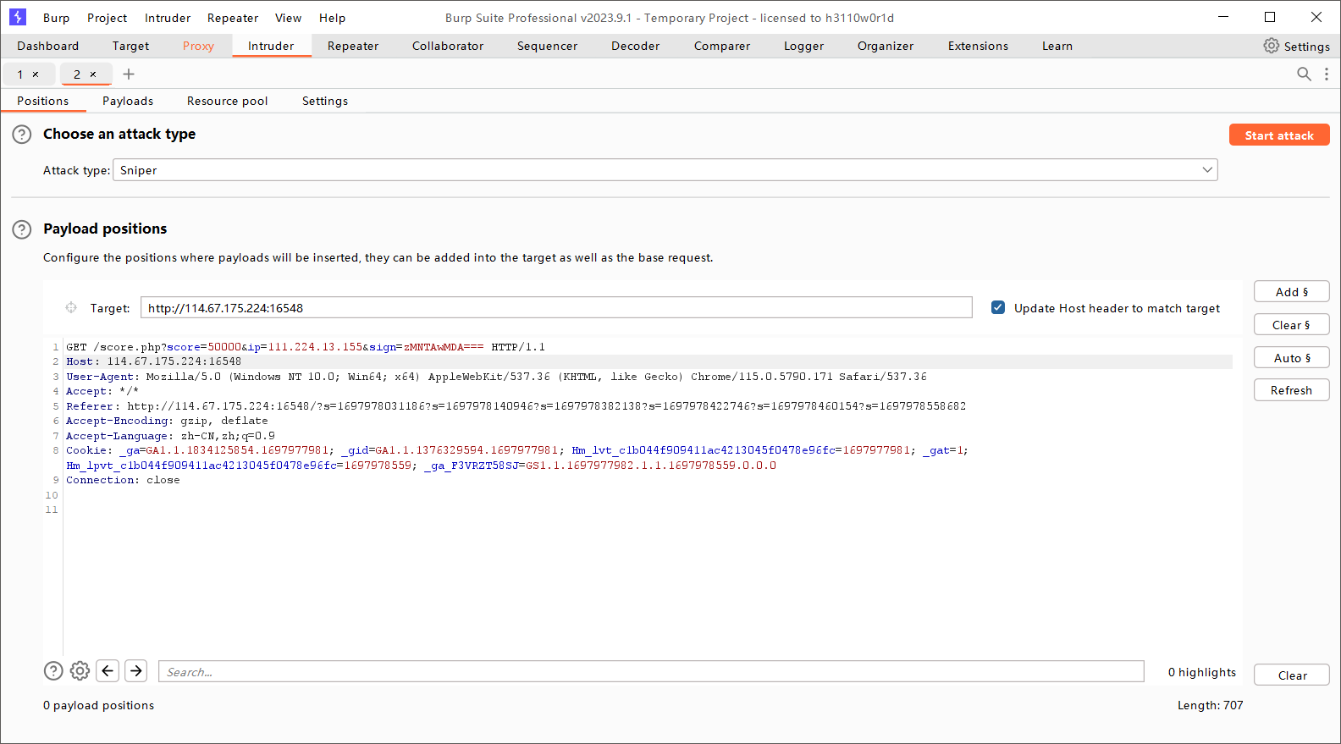The height and width of the screenshot is (744, 1341).
Task: Open editor search settings gear
Action: (x=80, y=671)
